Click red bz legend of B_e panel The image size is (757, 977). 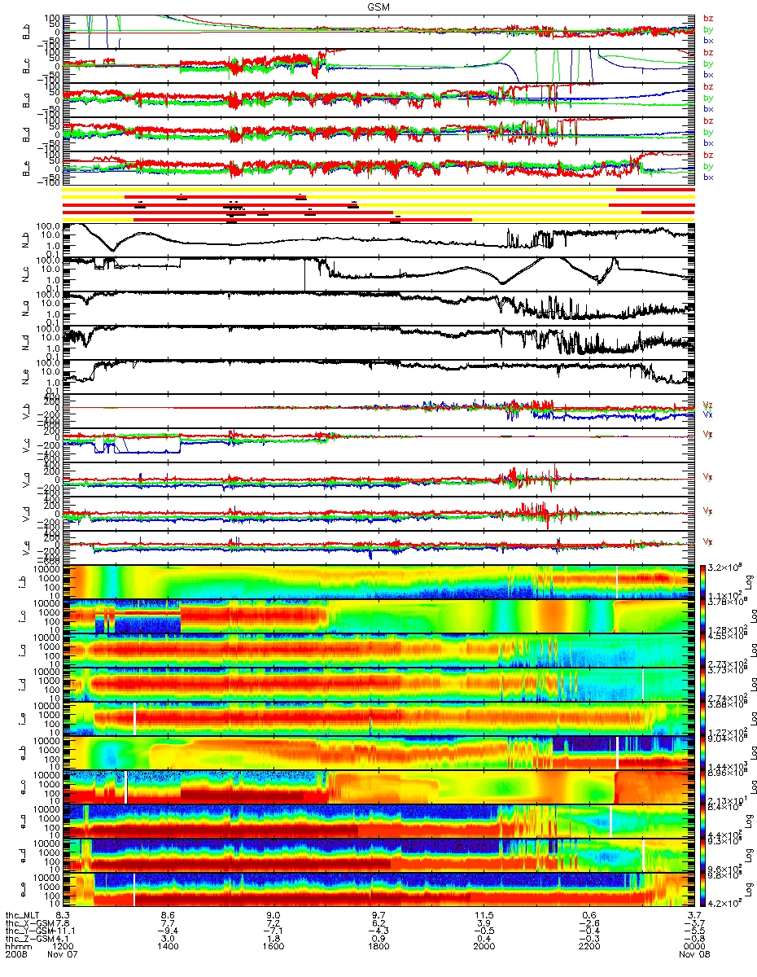tap(708, 155)
